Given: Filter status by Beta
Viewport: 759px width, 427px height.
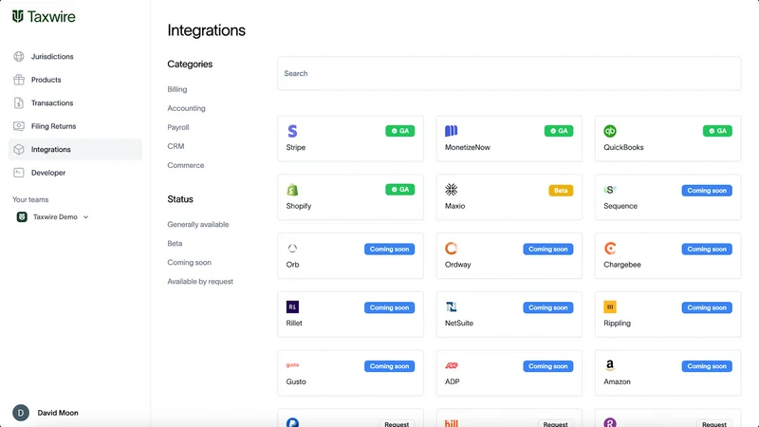Looking at the screenshot, I should [175, 244].
